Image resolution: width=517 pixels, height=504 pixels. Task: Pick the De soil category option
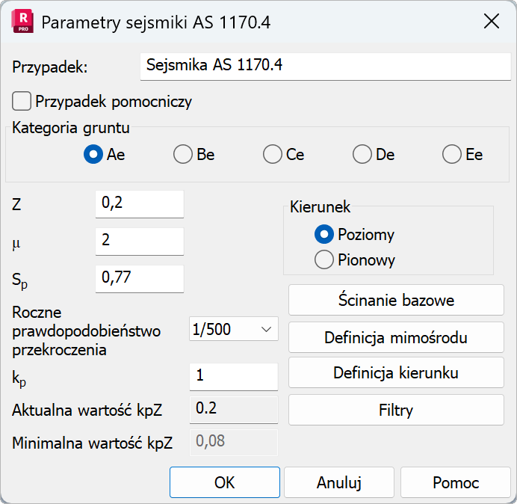pyautogui.click(x=362, y=155)
